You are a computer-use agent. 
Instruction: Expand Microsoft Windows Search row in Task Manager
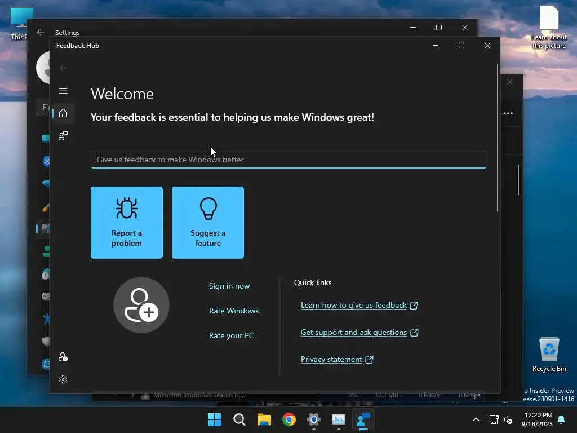click(133, 395)
